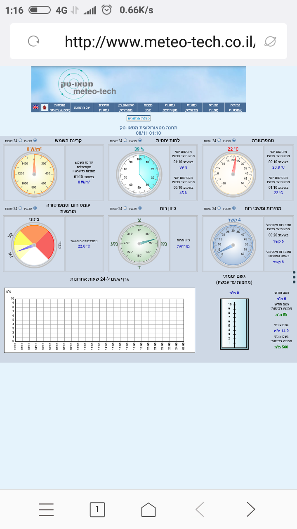
Task: Go back with the browser back arrow
Action: 200,510
